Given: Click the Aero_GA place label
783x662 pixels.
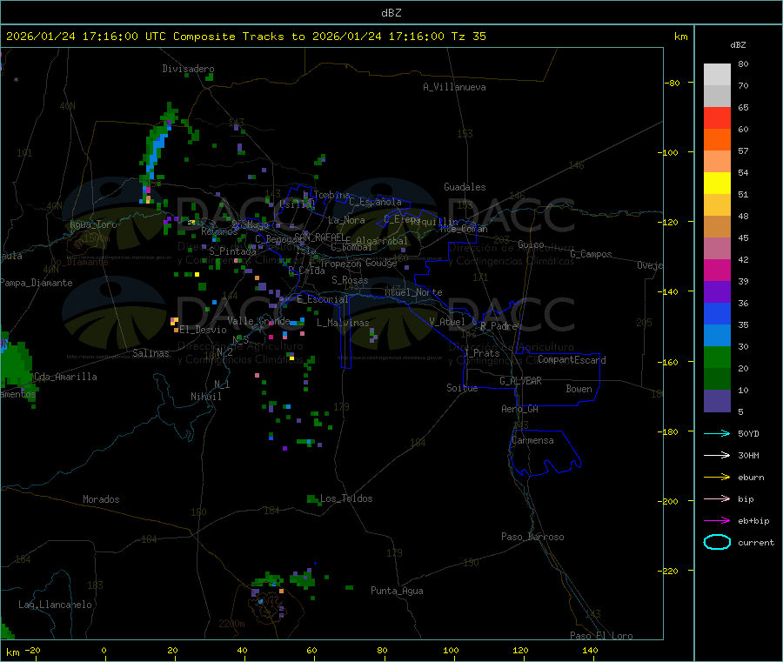Looking at the screenshot, I should pyautogui.click(x=520, y=409).
